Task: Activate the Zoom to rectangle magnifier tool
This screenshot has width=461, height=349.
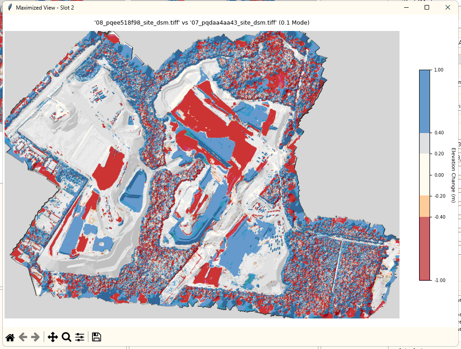Action: pyautogui.click(x=67, y=337)
